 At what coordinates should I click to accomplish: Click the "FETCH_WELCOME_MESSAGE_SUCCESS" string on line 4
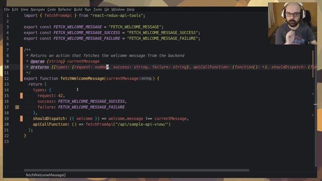click(163, 33)
